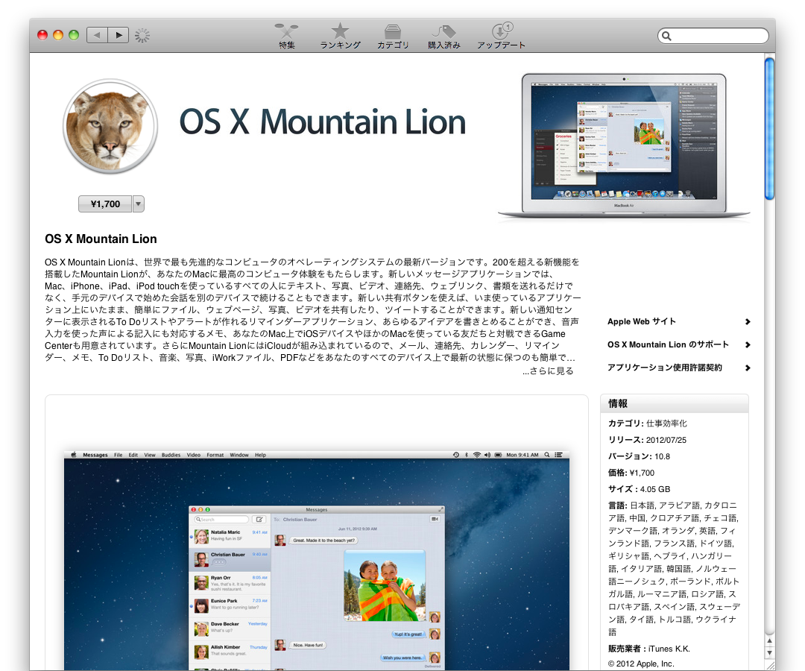Click the magnifying glass search icon
Screen dimensions: 805x671
click(666, 36)
